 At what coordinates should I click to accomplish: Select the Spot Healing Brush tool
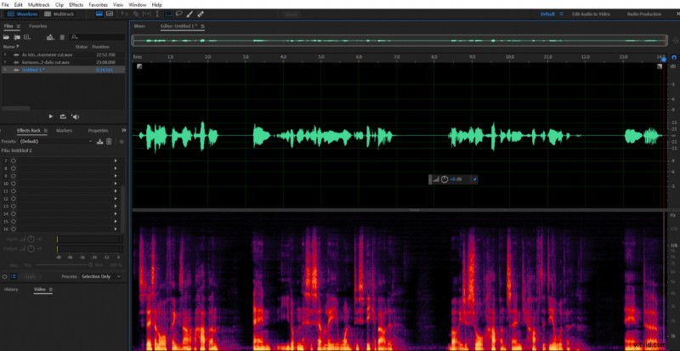pos(201,14)
